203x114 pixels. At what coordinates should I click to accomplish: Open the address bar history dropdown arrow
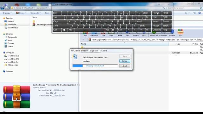coord(161,8)
